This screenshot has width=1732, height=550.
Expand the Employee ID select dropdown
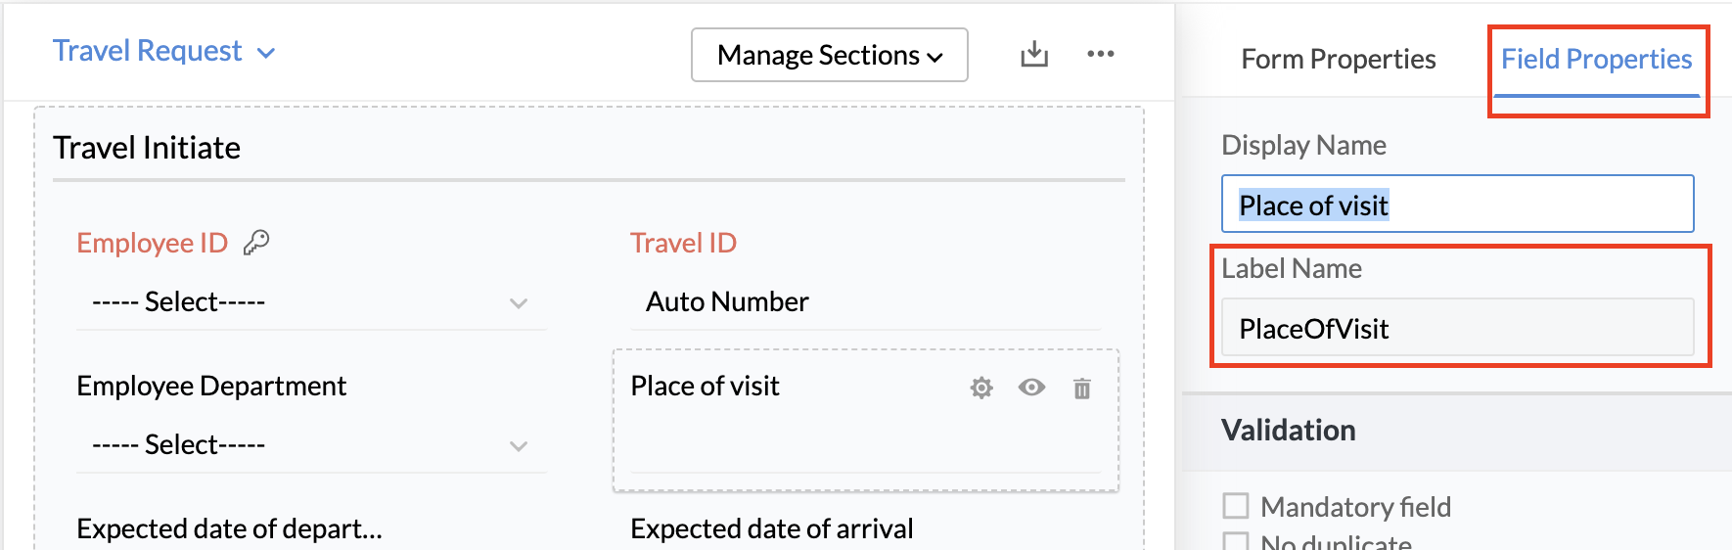click(x=310, y=302)
